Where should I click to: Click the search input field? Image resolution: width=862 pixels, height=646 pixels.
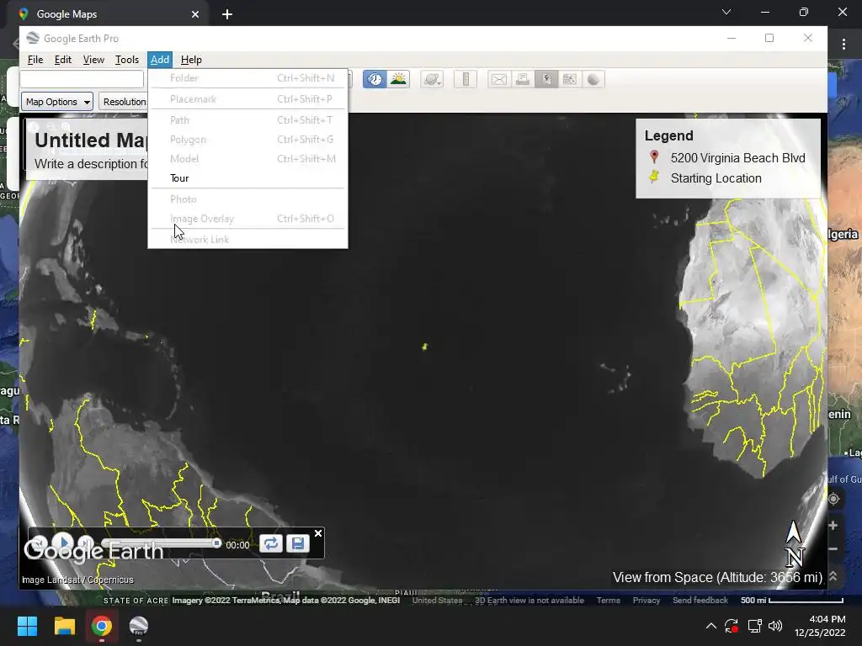click(82, 79)
